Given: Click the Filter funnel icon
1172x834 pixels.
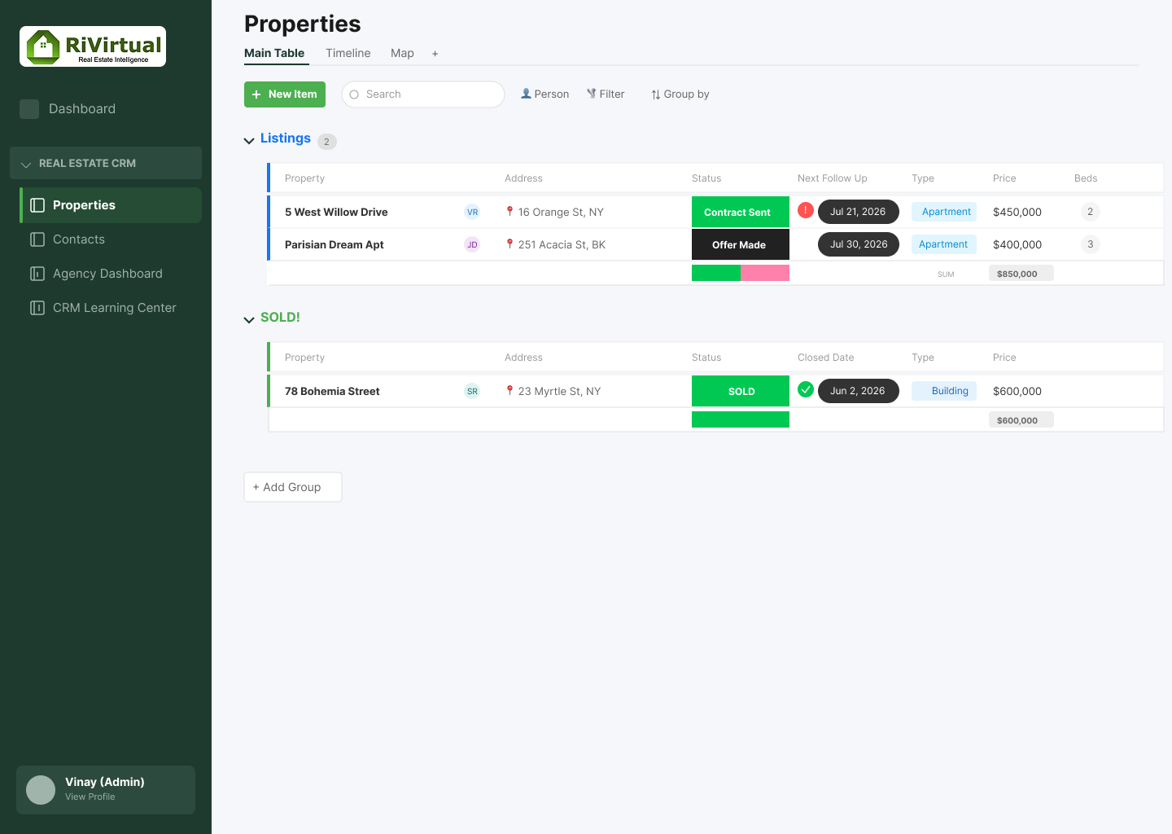Looking at the screenshot, I should point(592,94).
